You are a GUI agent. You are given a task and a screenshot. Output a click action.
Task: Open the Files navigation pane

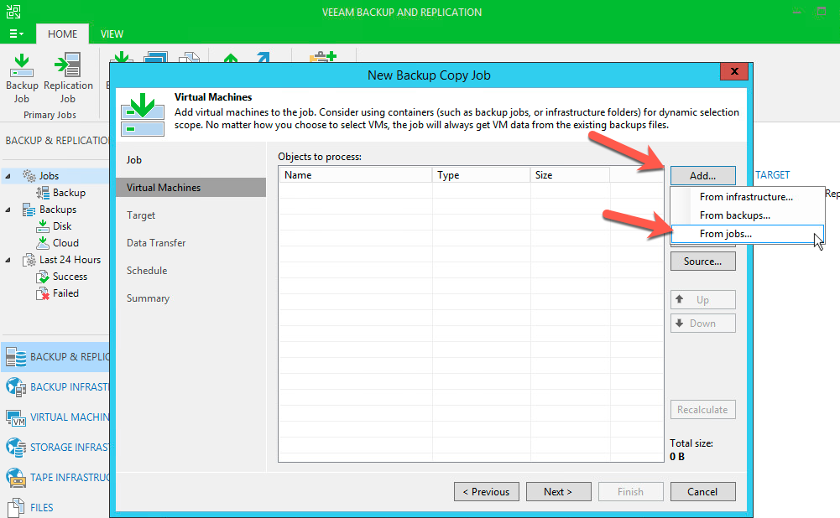click(x=55, y=507)
